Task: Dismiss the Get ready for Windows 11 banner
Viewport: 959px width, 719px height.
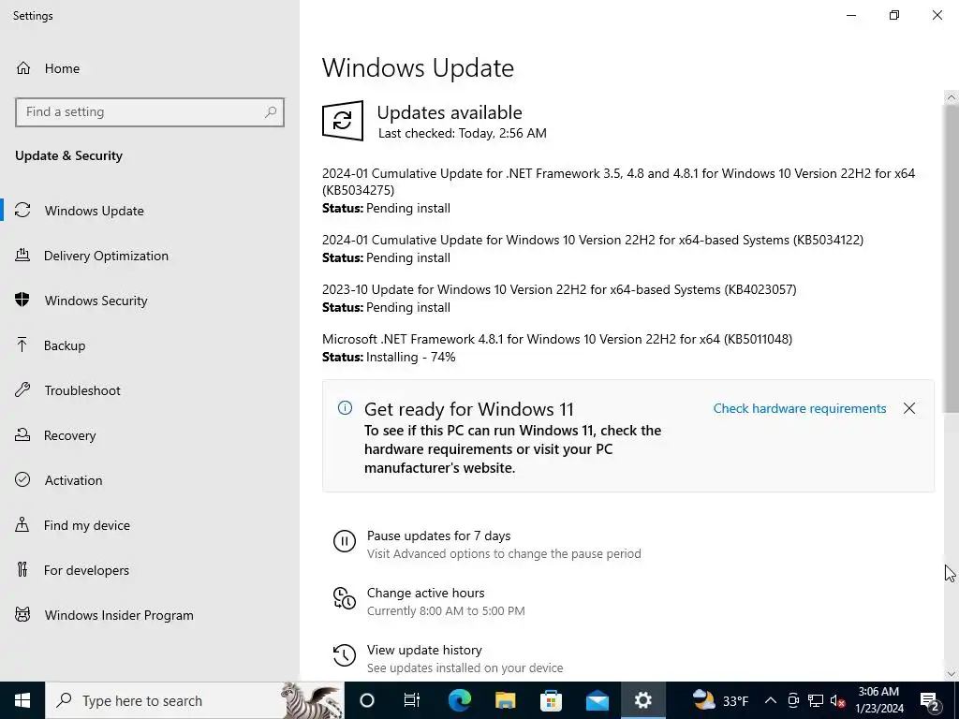Action: click(x=909, y=408)
